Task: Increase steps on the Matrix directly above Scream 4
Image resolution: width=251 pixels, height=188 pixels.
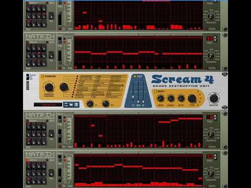Action: tap(215, 37)
